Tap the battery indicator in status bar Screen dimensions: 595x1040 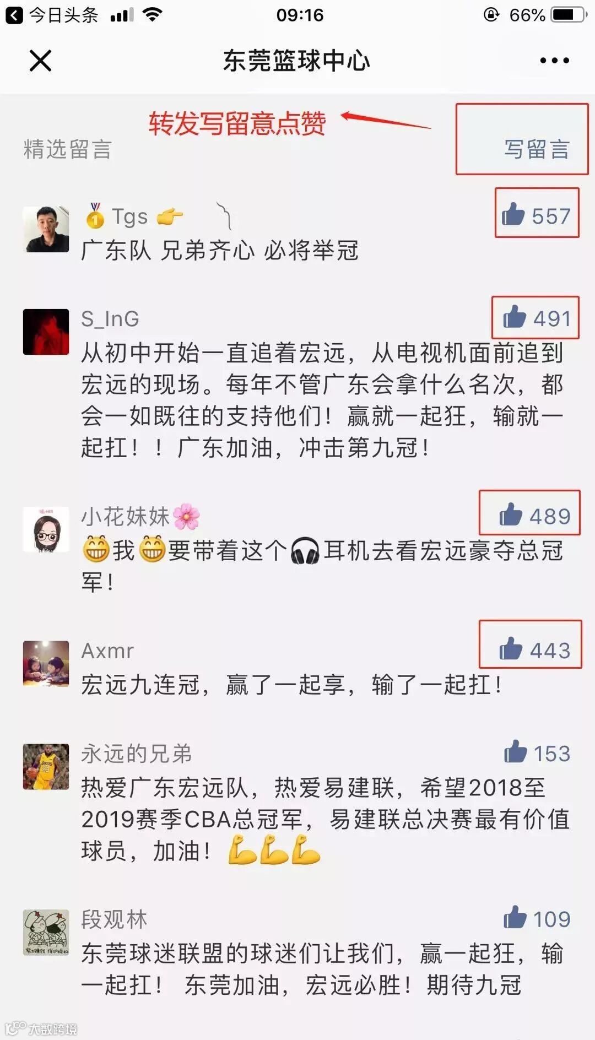[x=570, y=14]
